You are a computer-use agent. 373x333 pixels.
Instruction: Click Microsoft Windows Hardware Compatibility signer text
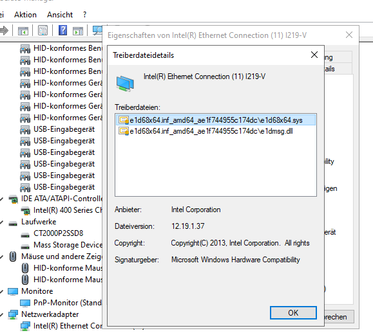[236, 260]
